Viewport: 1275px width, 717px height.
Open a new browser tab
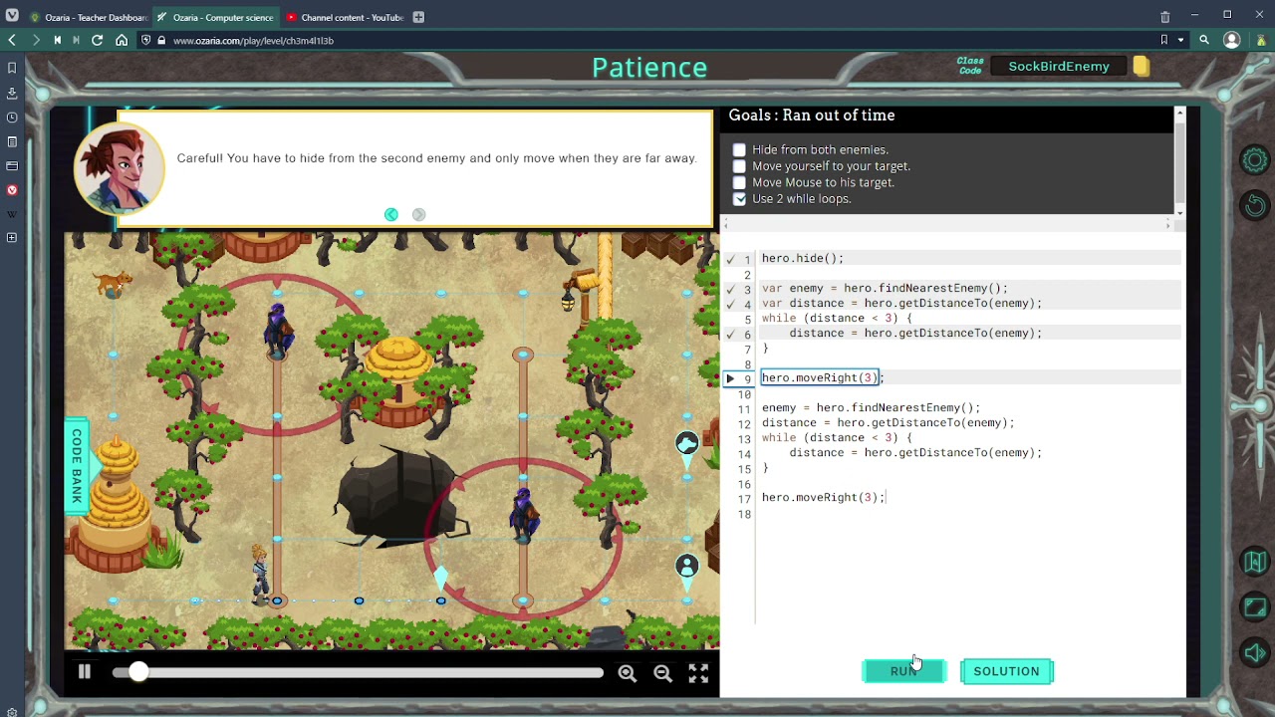click(418, 17)
